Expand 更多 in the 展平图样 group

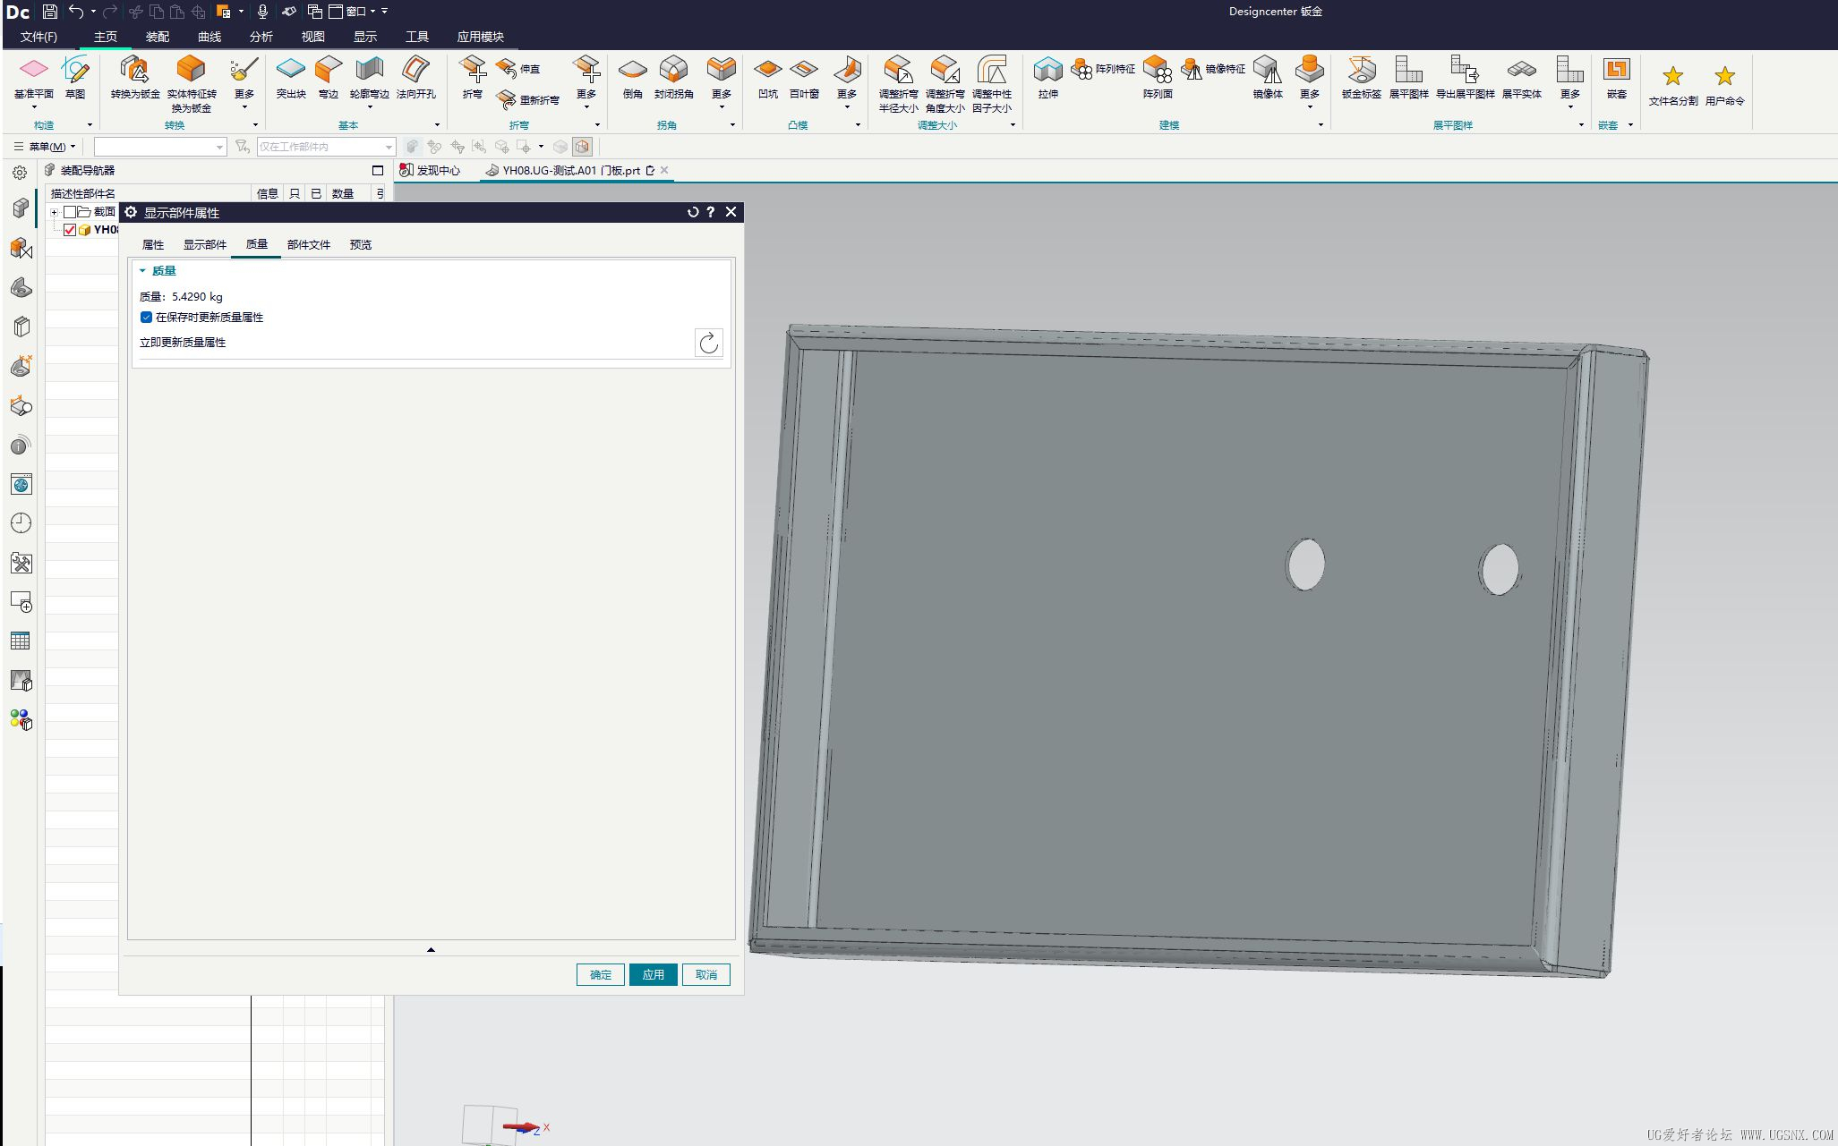click(1569, 83)
